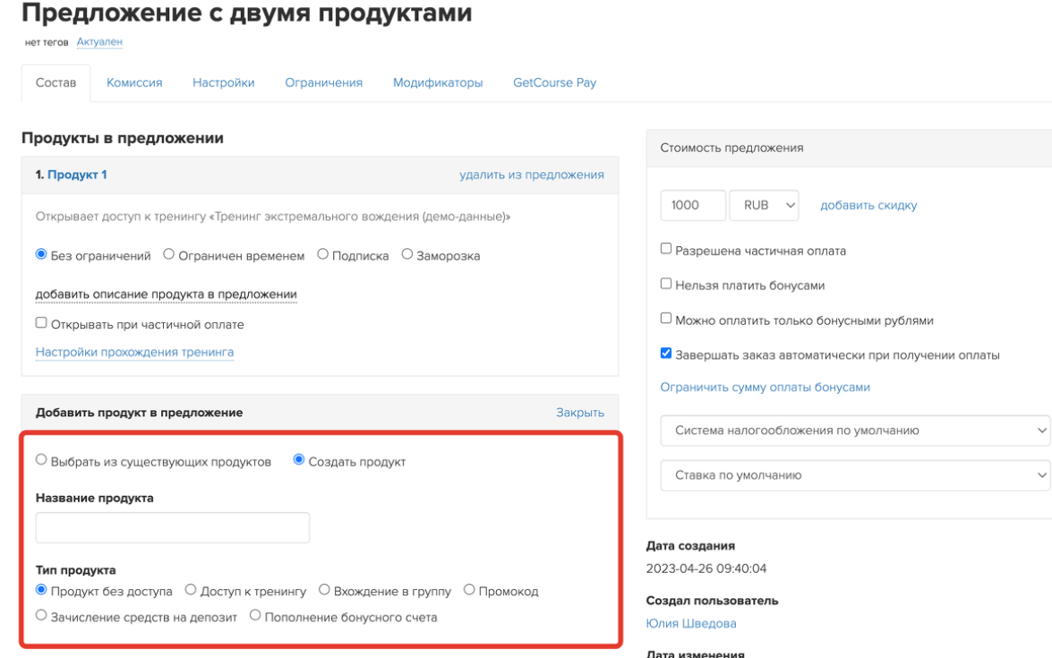Enable Открывать при частичной оплате checkbox

point(41,322)
